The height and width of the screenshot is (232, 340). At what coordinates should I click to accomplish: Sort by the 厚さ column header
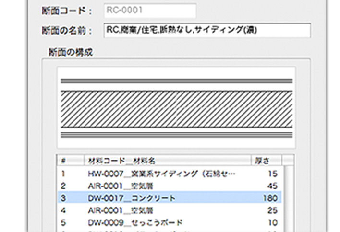(x=264, y=160)
